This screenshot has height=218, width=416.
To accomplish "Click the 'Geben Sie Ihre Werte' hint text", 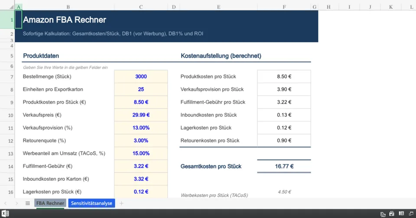I will coord(65,67).
